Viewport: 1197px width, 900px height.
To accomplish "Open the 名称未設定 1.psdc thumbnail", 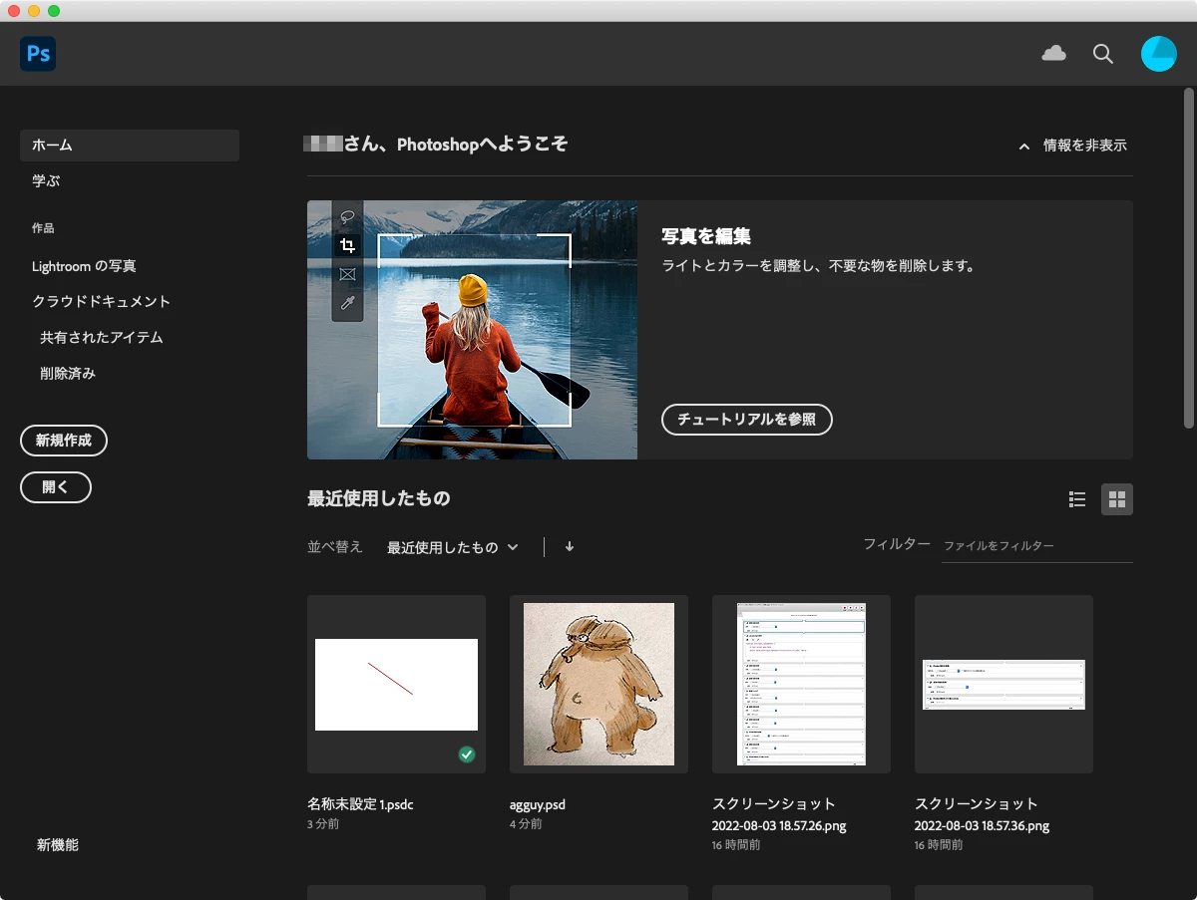I will click(x=396, y=685).
